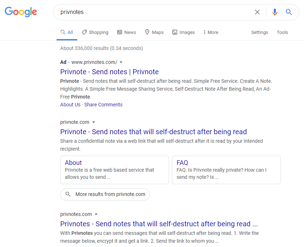Open the FAQ sitelink card
304x247 pixels.
[226, 170]
